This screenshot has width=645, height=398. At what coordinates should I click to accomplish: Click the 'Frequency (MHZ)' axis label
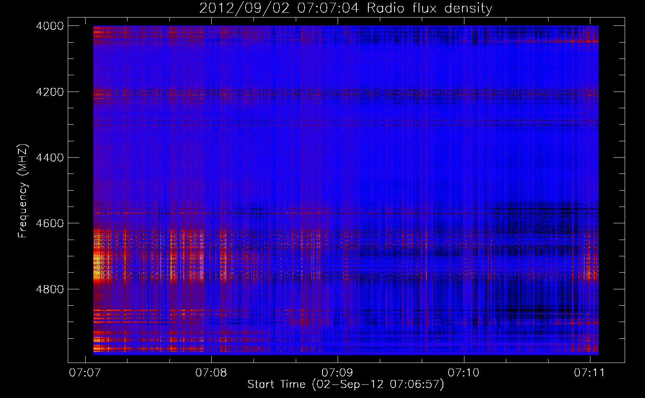(x=23, y=191)
